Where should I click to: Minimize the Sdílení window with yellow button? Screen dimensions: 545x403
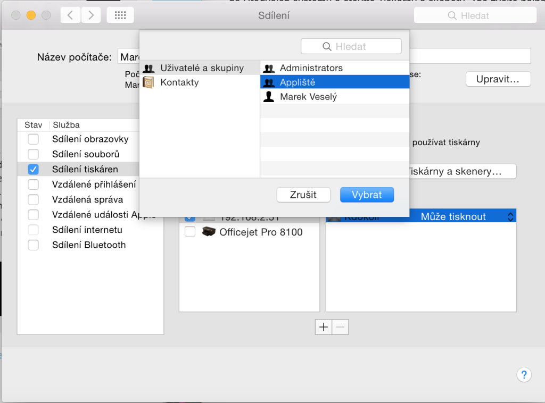point(31,15)
